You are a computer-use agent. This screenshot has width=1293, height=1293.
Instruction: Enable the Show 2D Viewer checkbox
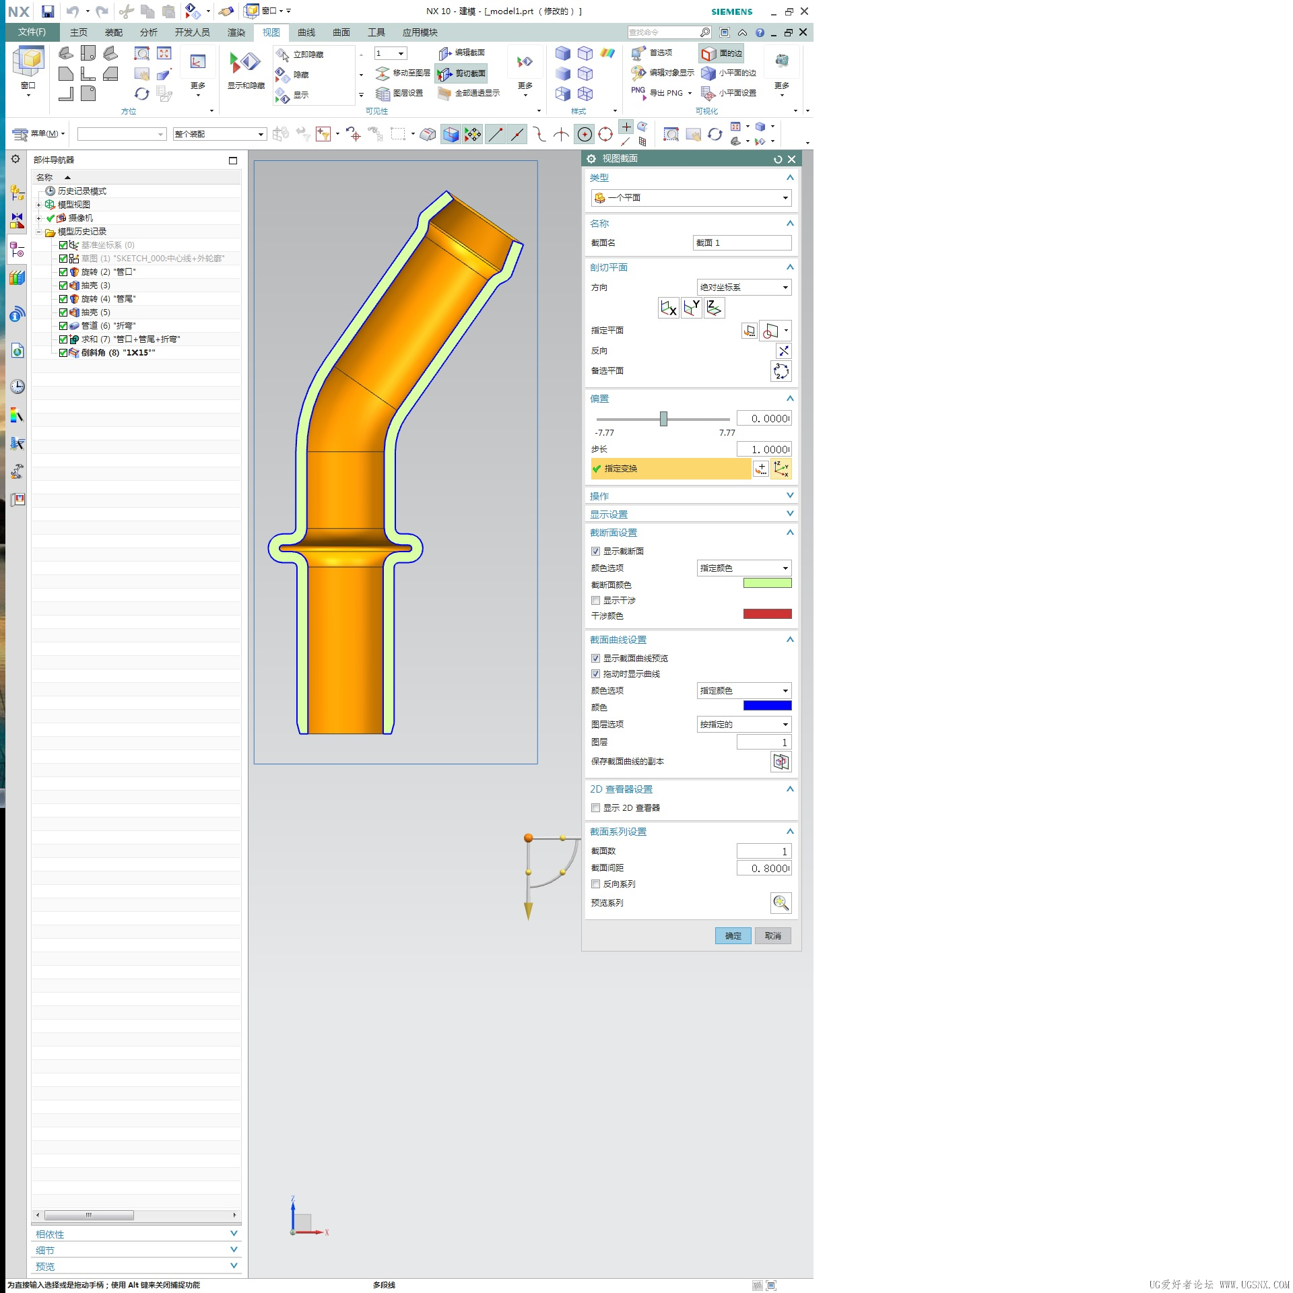pyautogui.click(x=595, y=807)
